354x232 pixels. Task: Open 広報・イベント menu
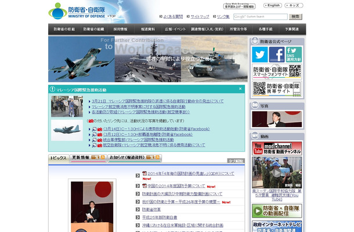click(x=175, y=29)
